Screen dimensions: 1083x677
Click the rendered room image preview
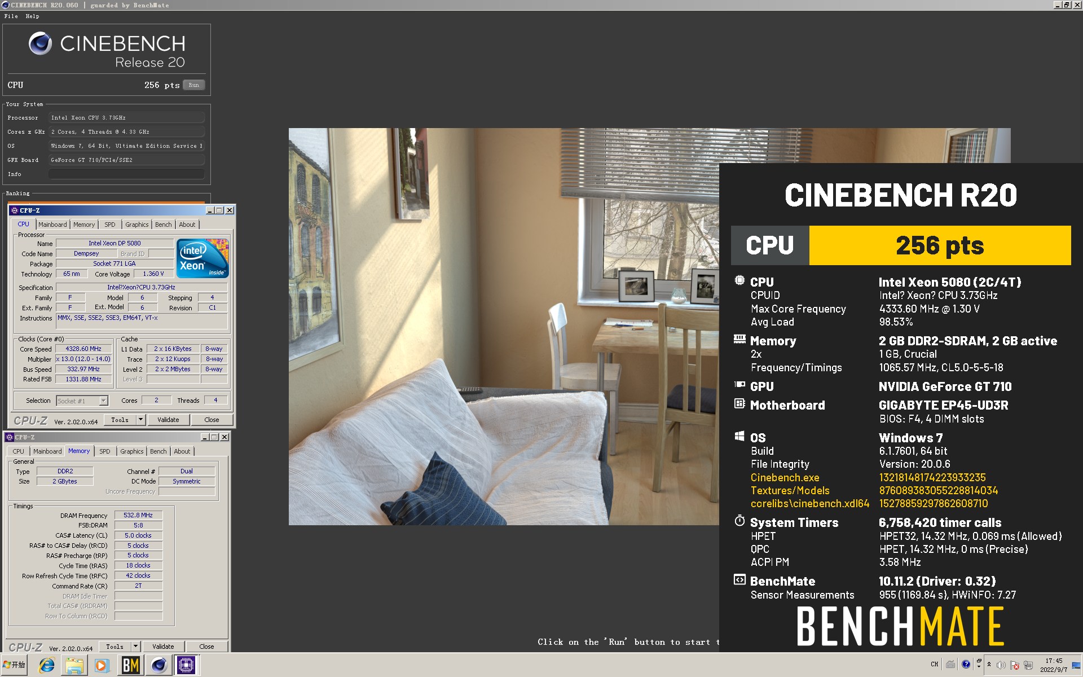click(504, 327)
